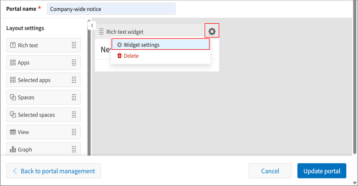Click the trash icon beside Delete
The height and width of the screenshot is (186, 358).
tap(119, 56)
